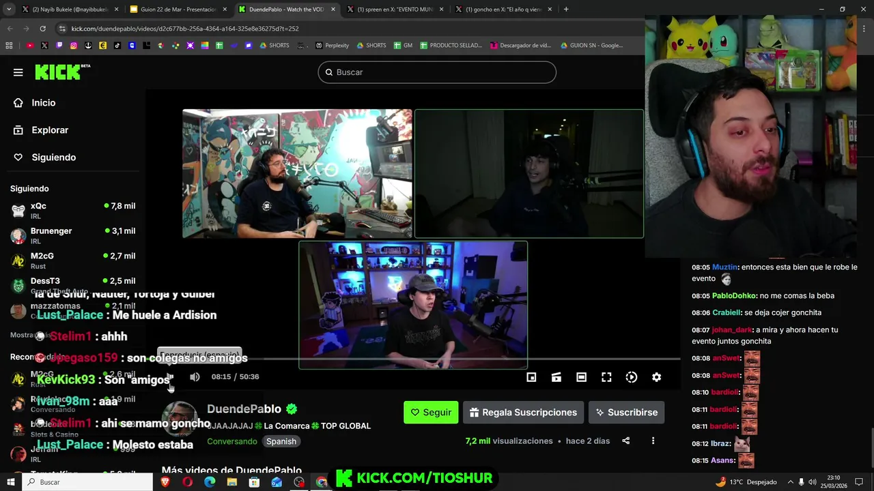Image resolution: width=874 pixels, height=491 pixels.
Task: Follow DuendePablo with the Seguir button
Action: point(431,412)
